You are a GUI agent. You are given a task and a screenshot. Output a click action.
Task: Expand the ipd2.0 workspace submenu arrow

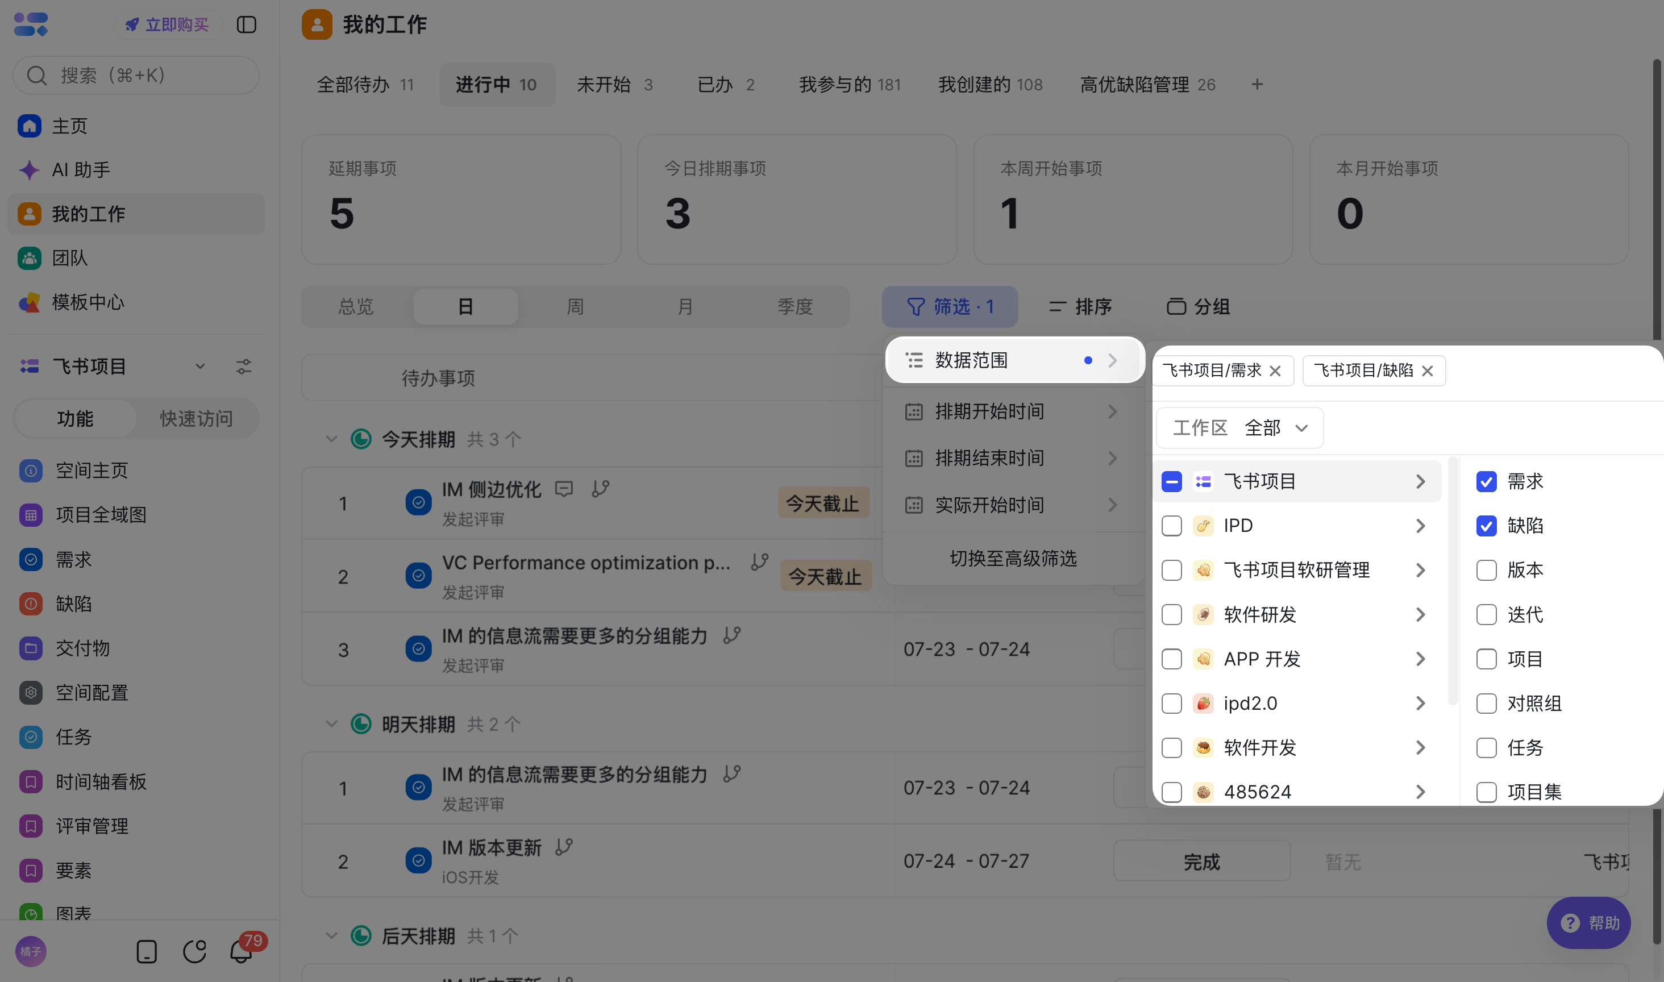click(1421, 704)
